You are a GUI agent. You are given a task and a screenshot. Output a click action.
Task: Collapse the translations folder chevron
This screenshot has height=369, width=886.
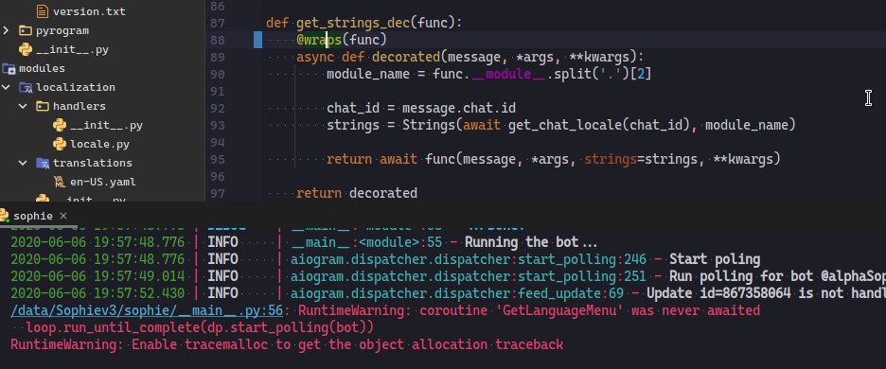pyautogui.click(x=23, y=163)
